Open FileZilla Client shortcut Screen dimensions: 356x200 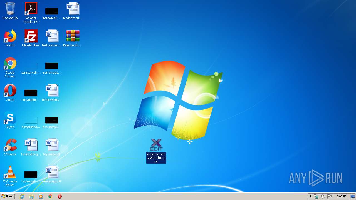pos(31,38)
